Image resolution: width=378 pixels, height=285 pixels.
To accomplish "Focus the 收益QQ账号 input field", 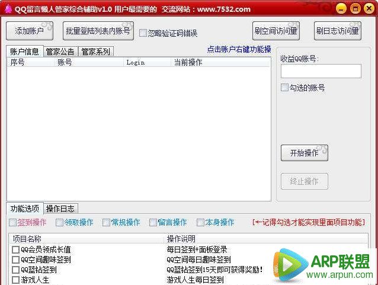I will point(321,71).
